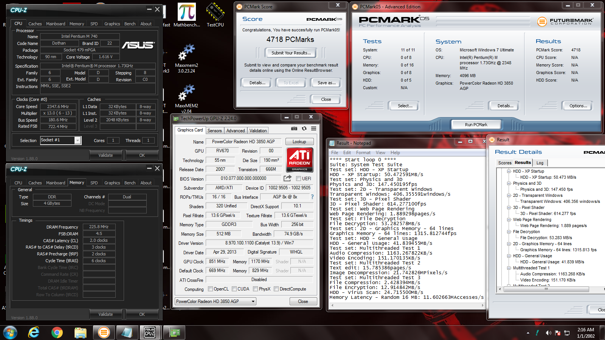605x340 pixels.
Task: Toggle the UEFI checkbox in GPU-Z
Action: [298, 179]
